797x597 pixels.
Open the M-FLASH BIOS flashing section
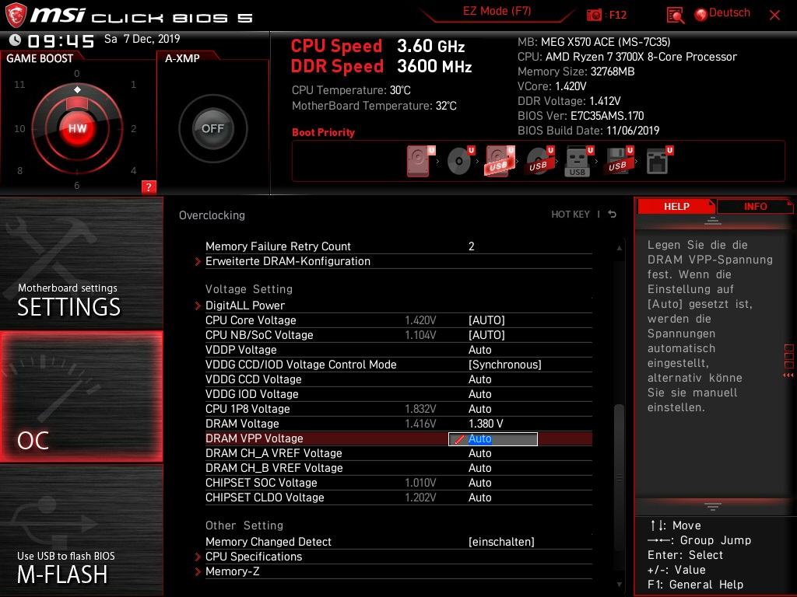(x=81, y=530)
